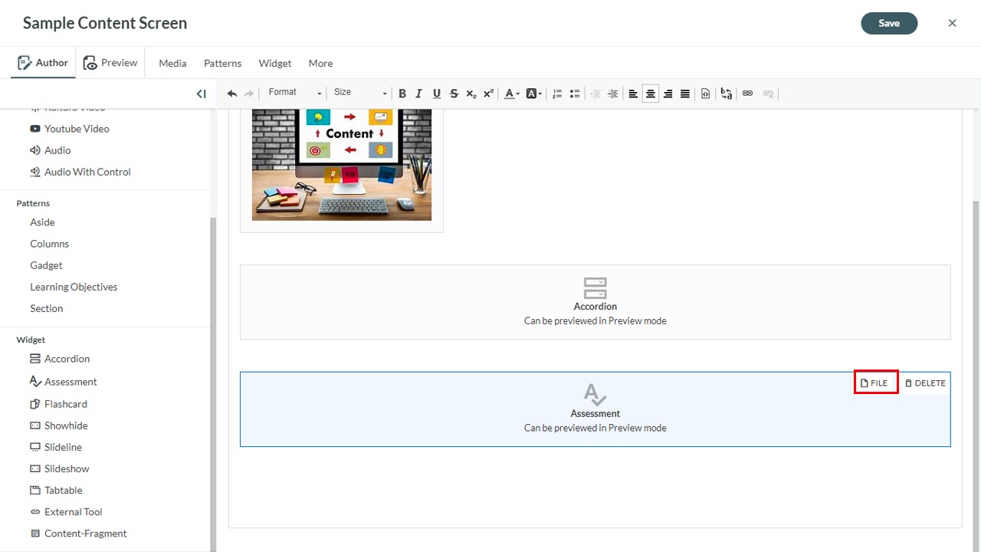Toggle superscript formatting
Image resolution: width=981 pixels, height=552 pixels.
(x=488, y=94)
